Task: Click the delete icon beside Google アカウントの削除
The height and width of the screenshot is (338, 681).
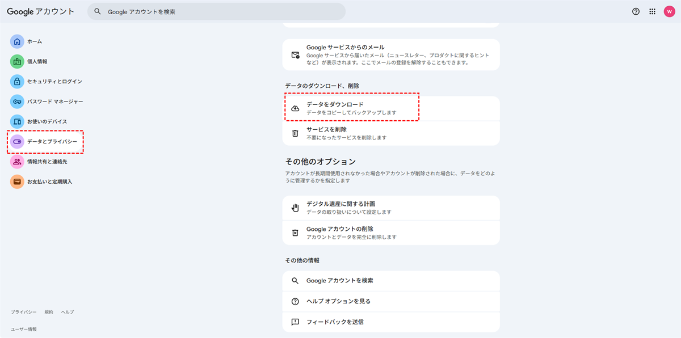Action: (x=295, y=233)
